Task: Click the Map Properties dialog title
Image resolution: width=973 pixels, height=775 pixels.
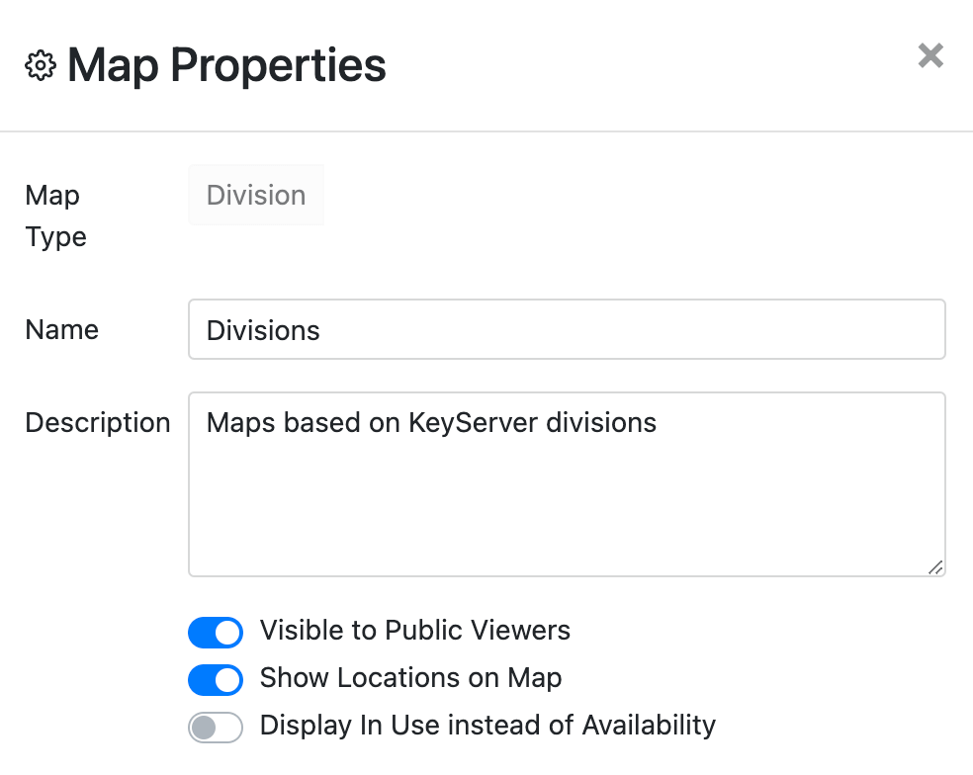Action: click(225, 64)
